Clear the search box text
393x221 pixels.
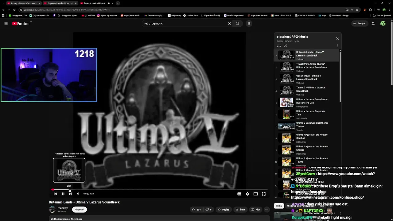[229, 23]
